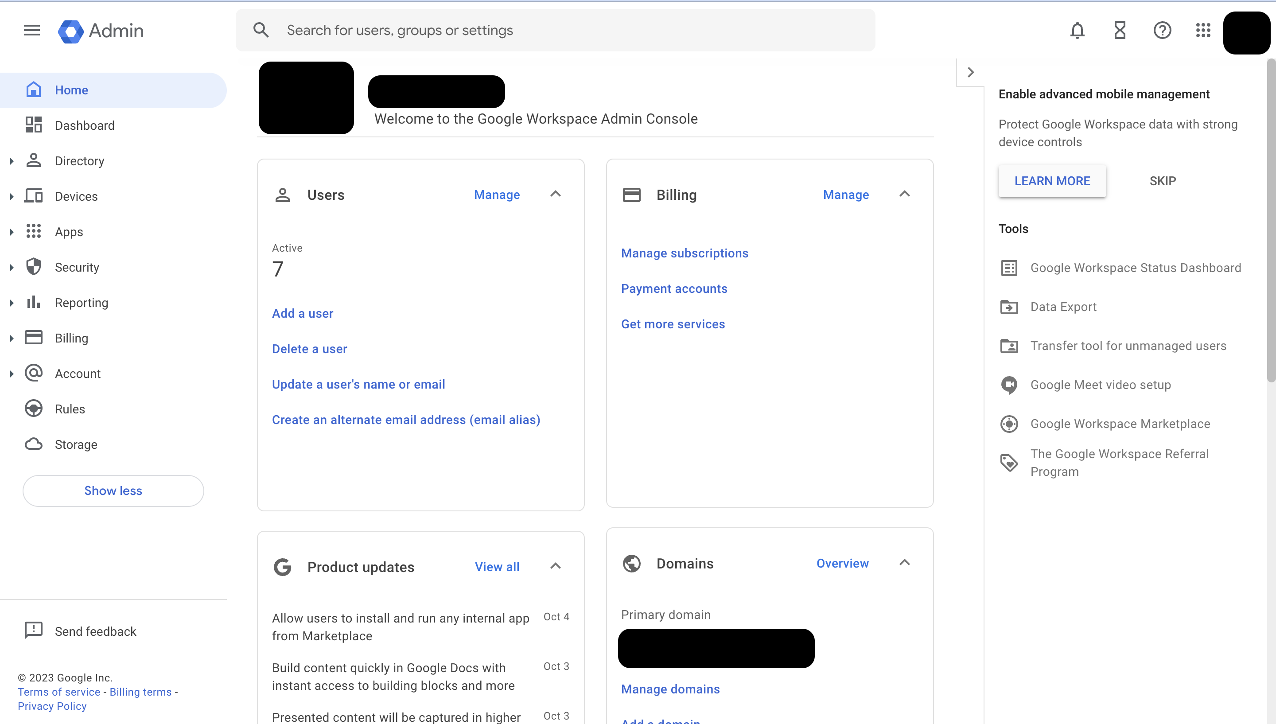Open the main hamburger menu
1276x724 pixels.
(x=32, y=30)
